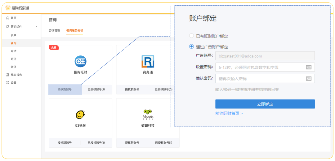Click the 设置密码: label
This screenshot has height=161, width=335.
pos(204,67)
